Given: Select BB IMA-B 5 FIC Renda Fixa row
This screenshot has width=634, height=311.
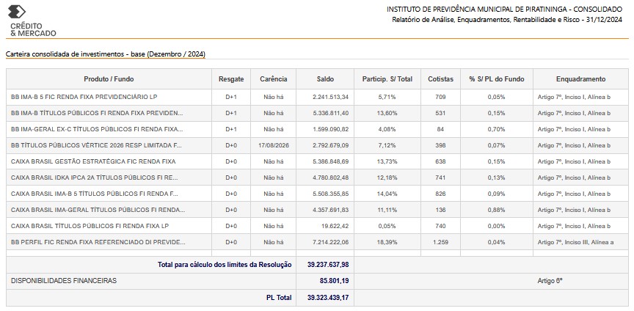Looking at the screenshot, I should click(318, 97).
